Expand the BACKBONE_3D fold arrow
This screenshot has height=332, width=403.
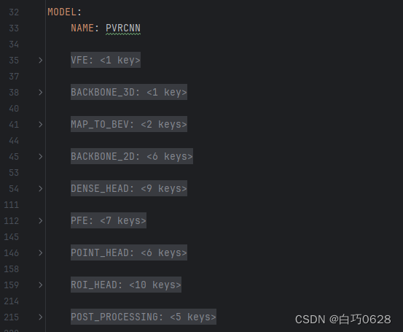click(40, 93)
